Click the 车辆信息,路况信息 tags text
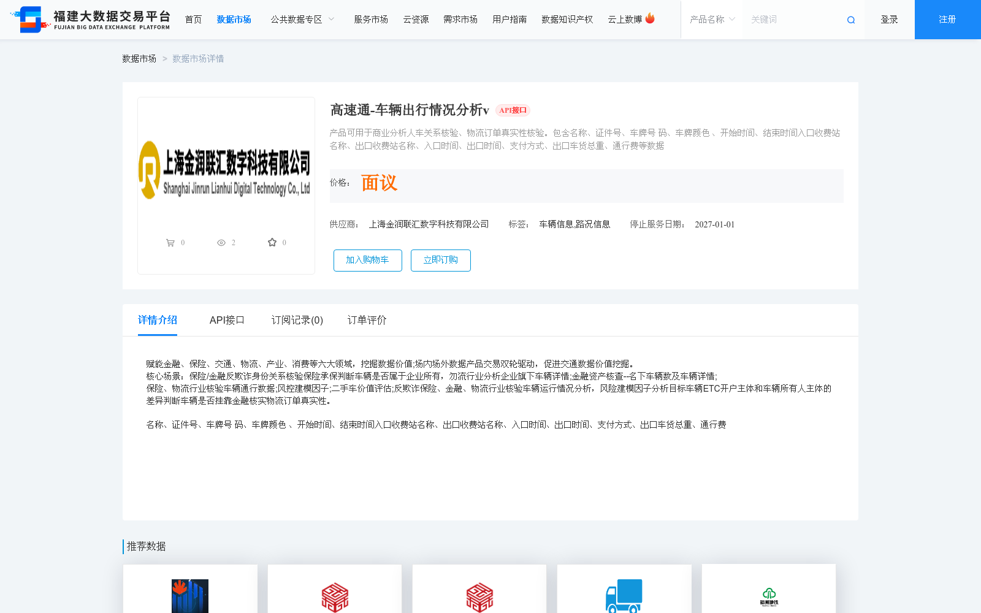Screen dimensions: 981x613 [574, 224]
